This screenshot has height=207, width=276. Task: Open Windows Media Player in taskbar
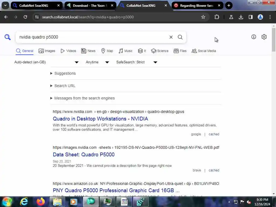[74, 202]
